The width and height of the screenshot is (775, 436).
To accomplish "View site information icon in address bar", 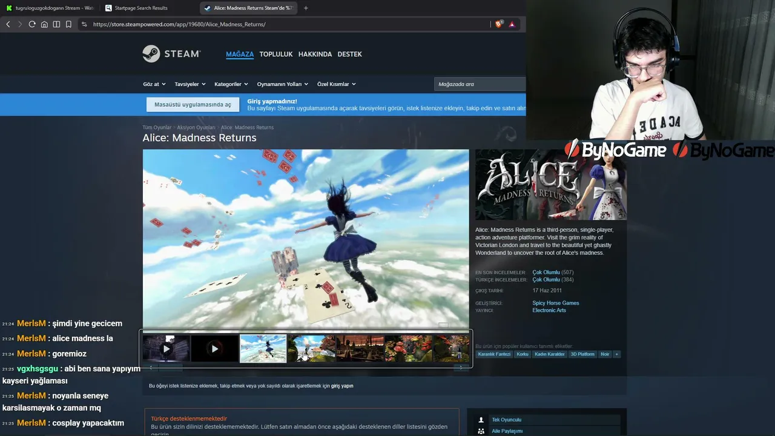I will (x=84, y=24).
